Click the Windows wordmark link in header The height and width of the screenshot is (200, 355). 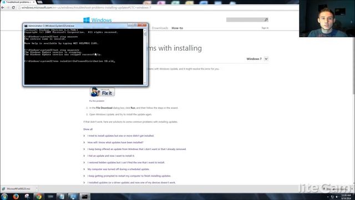(102, 20)
